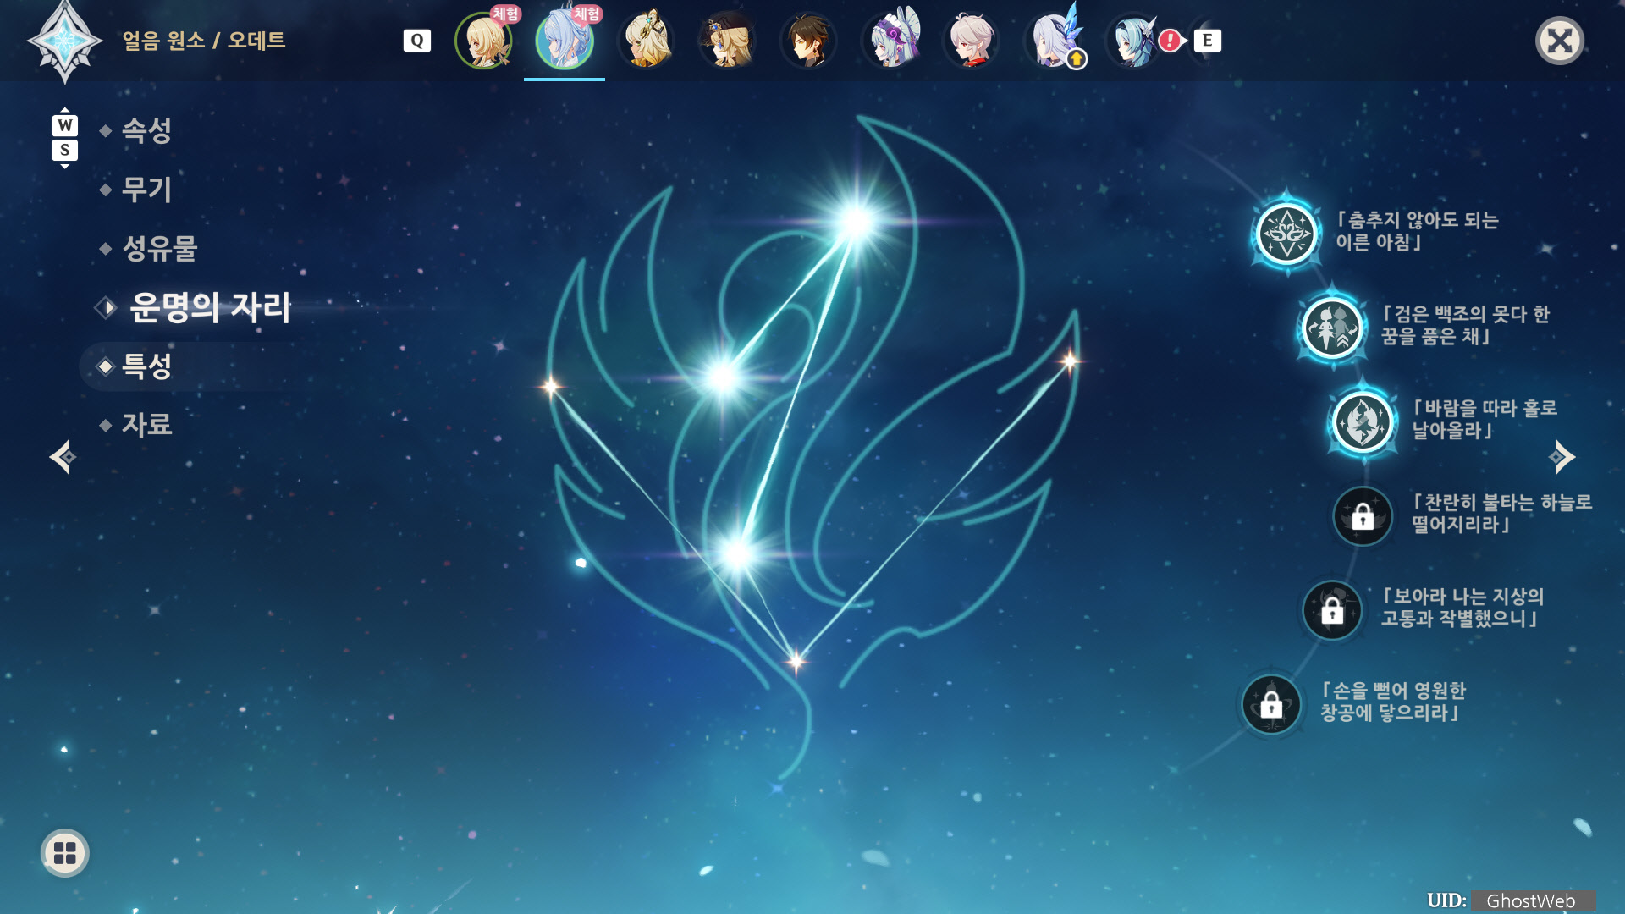Click the label 「보아라 나는 지상의 고통과 작별했으니」

1462,607
